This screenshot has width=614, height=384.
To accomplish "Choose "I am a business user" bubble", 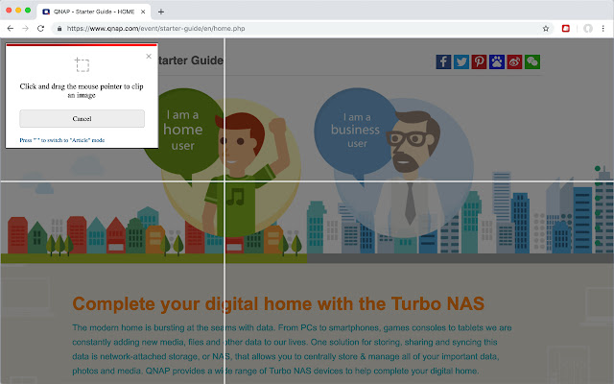I will pos(354,131).
